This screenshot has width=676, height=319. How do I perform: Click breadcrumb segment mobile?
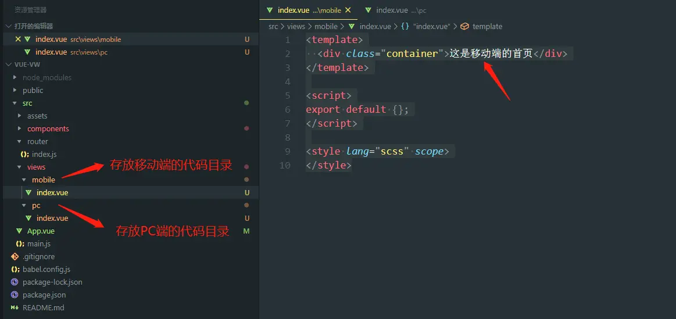click(326, 26)
